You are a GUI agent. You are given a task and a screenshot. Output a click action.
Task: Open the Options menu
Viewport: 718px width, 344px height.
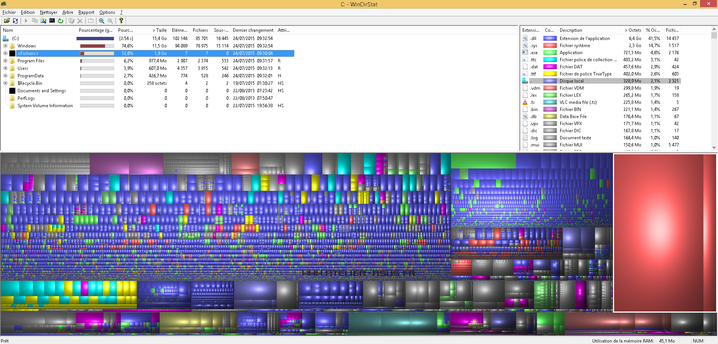point(107,12)
